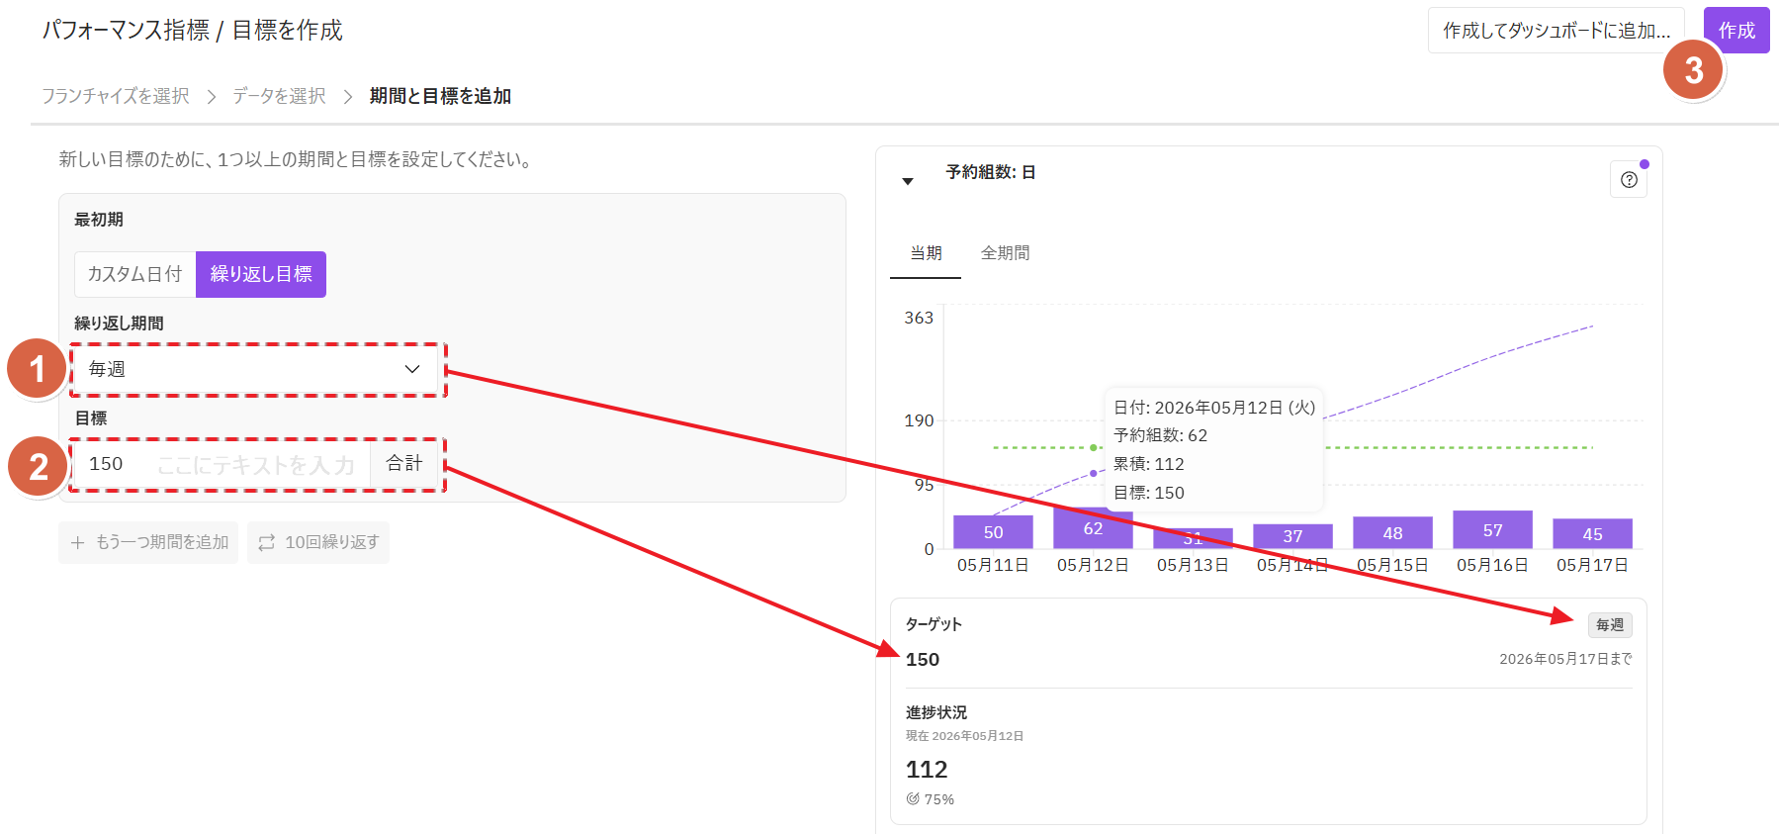Click the 進捗状況 heading
Screen dimensions: 1779x834
tap(936, 712)
